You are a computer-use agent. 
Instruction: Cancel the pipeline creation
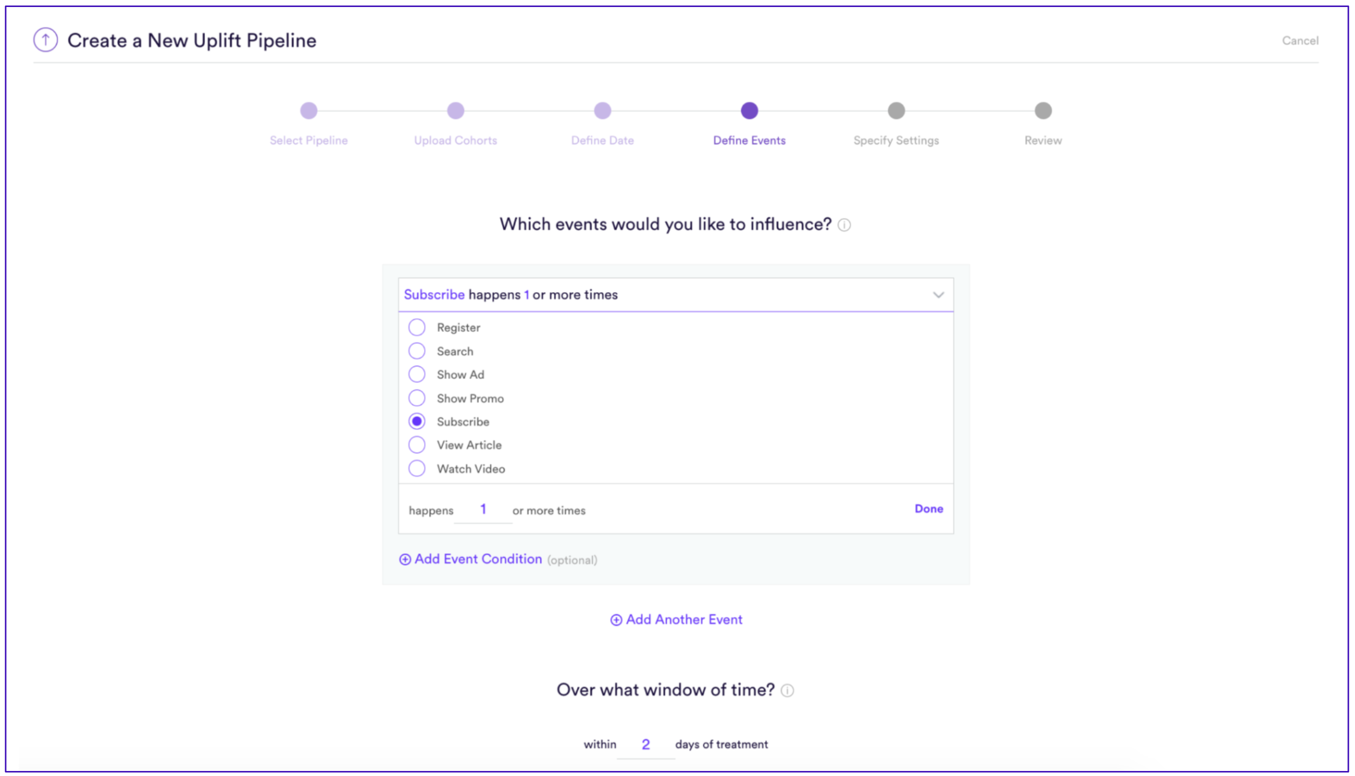pyautogui.click(x=1300, y=41)
